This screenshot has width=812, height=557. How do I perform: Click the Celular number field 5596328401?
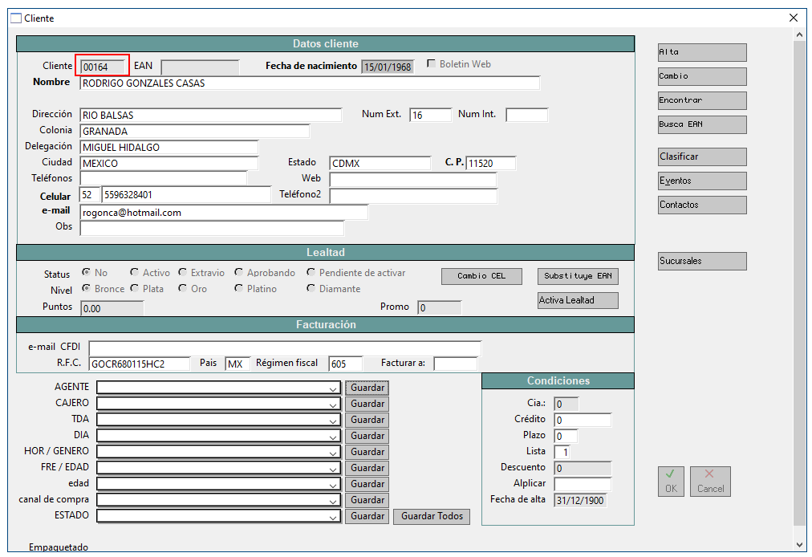tap(186, 195)
